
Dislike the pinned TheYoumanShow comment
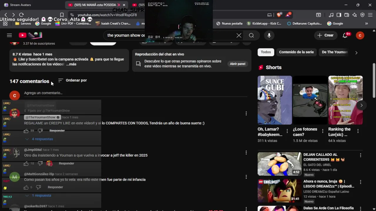click(40, 131)
